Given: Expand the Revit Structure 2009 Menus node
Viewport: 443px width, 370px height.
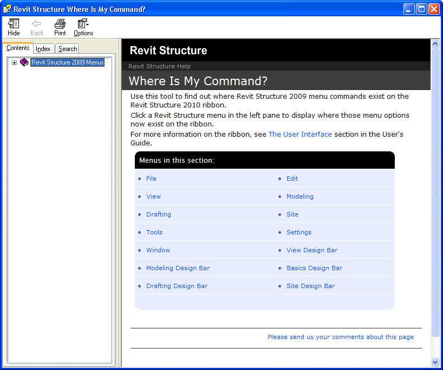Looking at the screenshot, I should point(14,62).
